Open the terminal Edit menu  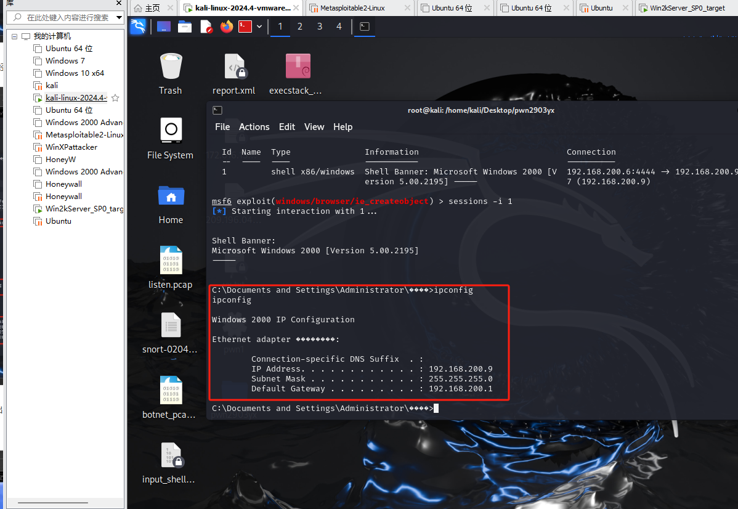pos(286,127)
